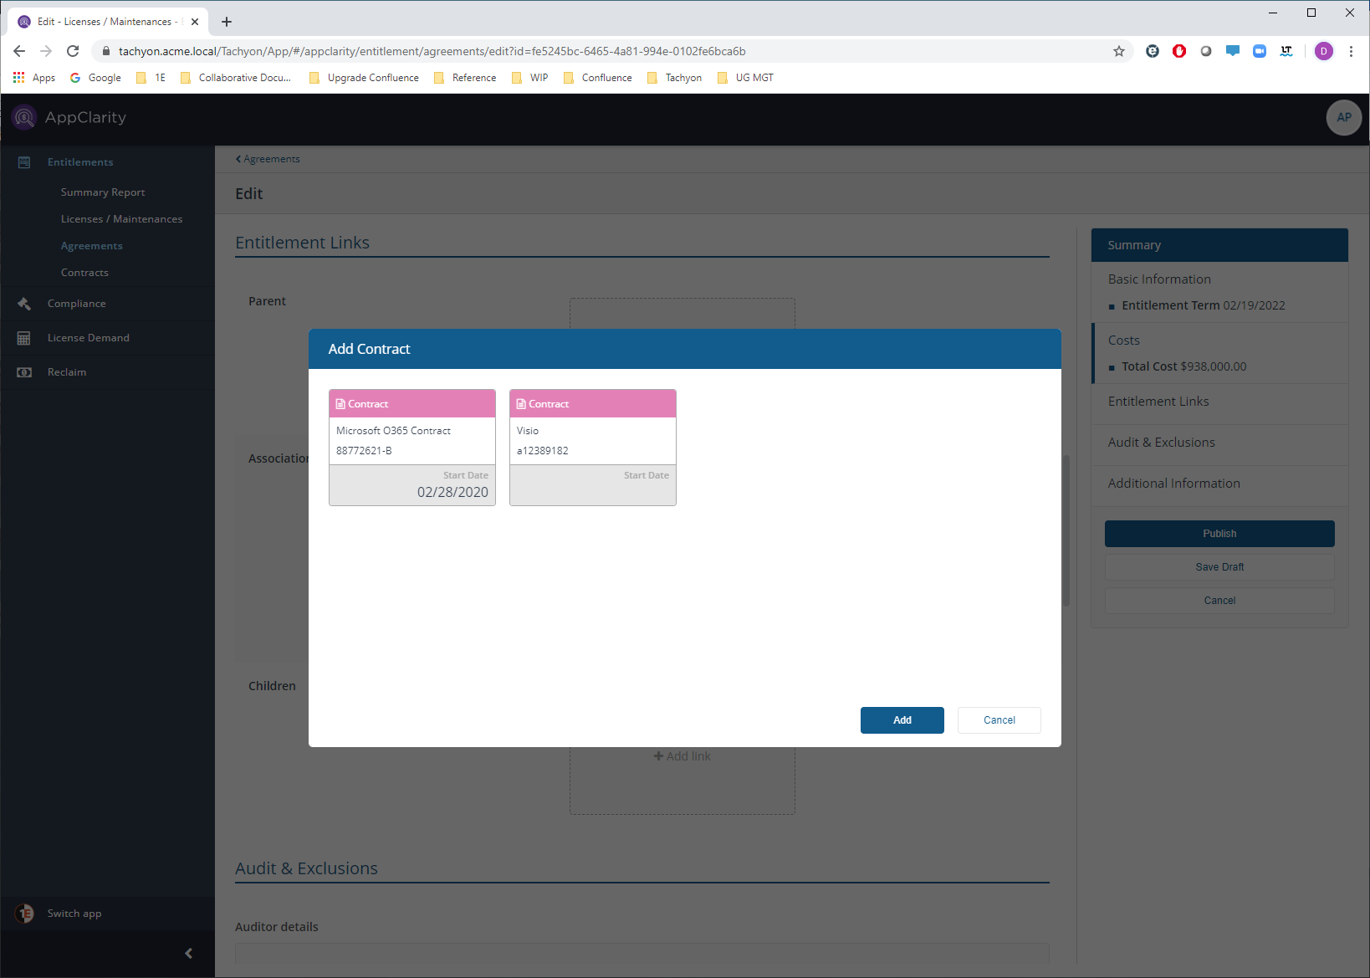The width and height of the screenshot is (1370, 978).
Task: Click the Add link placeholder
Action: 682,756
